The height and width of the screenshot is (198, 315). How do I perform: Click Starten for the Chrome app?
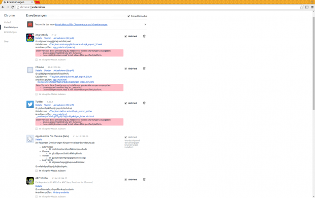pyautogui.click(x=48, y=71)
